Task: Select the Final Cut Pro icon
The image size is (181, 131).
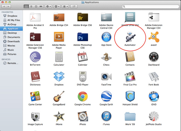Action: [x=130, y=77]
